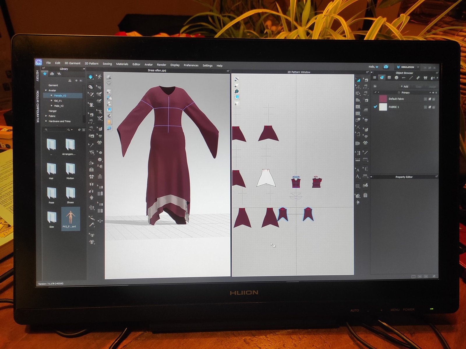Select the Button tab in Object Browser

point(396,78)
